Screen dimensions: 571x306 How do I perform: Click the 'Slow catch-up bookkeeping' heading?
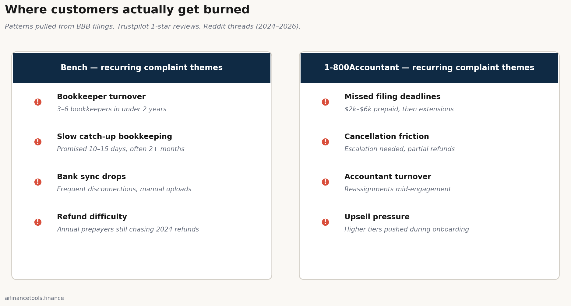[115, 137]
